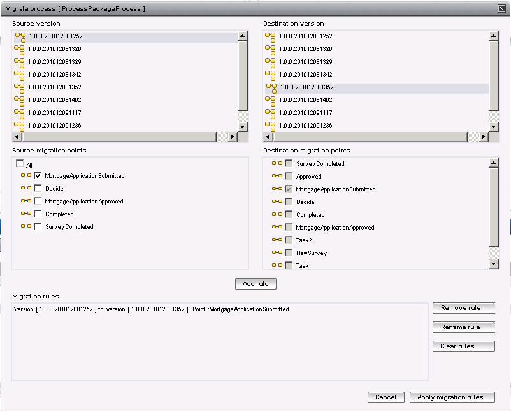Click process icon beside destination version 1.0.0.201012081402
Image resolution: width=511 pixels, height=412 pixels.
[x=270, y=101]
